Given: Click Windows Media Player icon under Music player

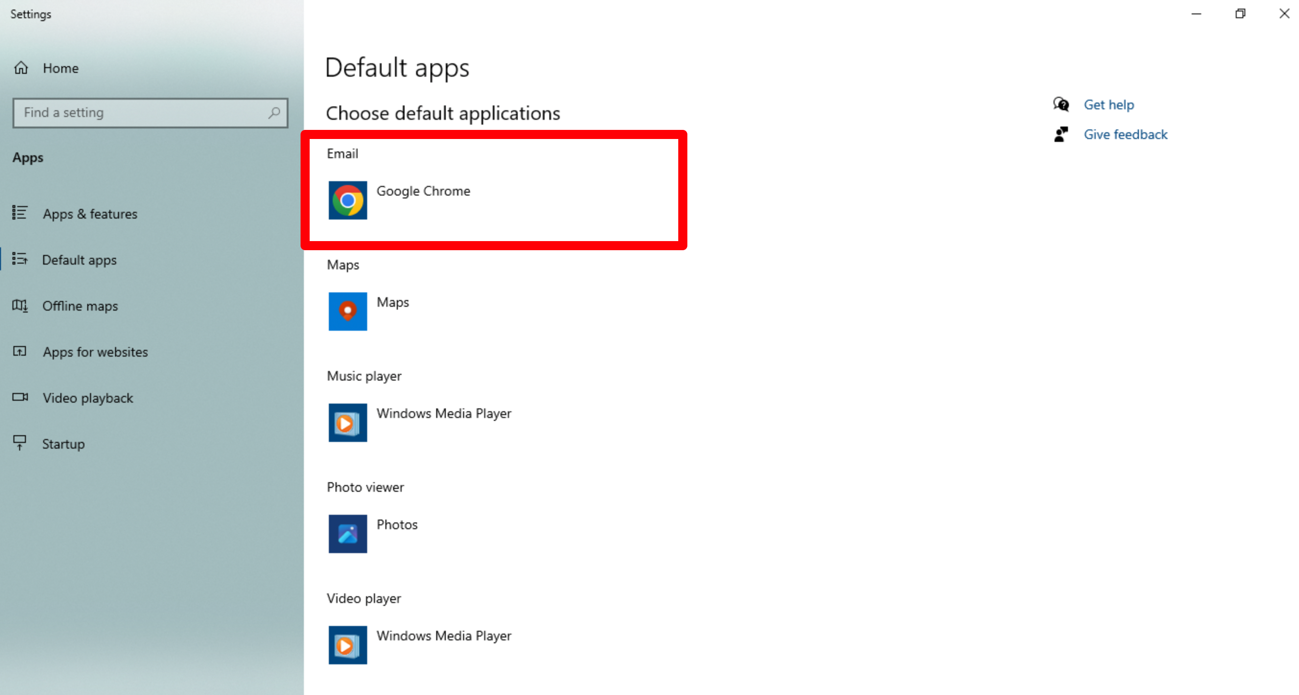Looking at the screenshot, I should [x=348, y=423].
